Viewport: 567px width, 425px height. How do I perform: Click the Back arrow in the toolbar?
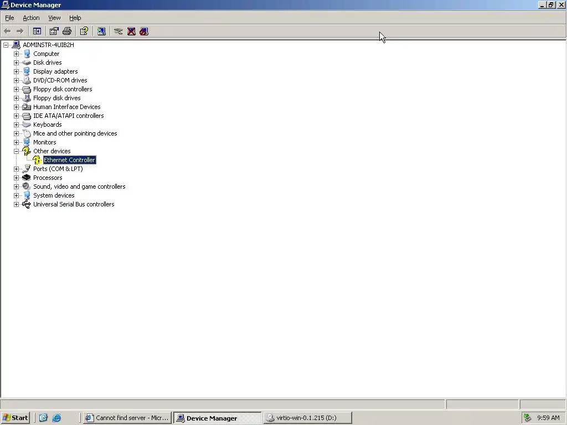click(x=7, y=32)
